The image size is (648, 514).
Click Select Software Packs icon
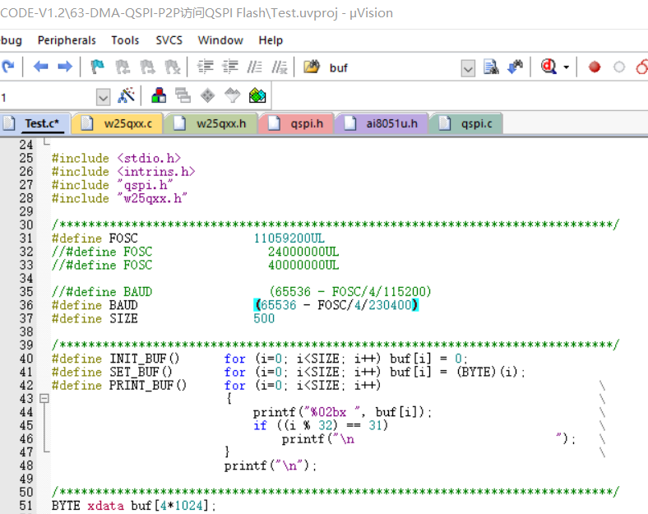(232, 95)
